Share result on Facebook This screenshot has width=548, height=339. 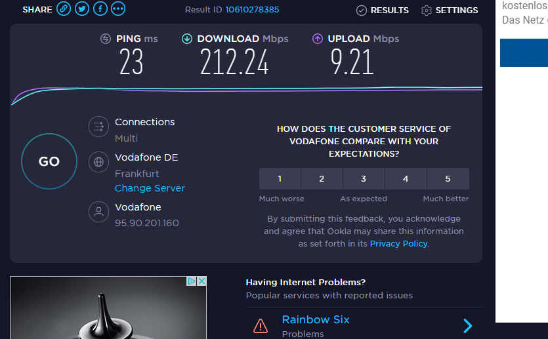(100, 9)
